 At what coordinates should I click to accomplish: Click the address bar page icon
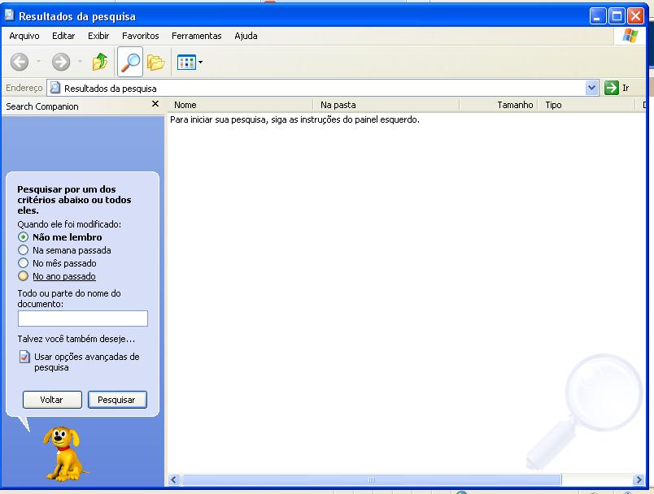[54, 88]
